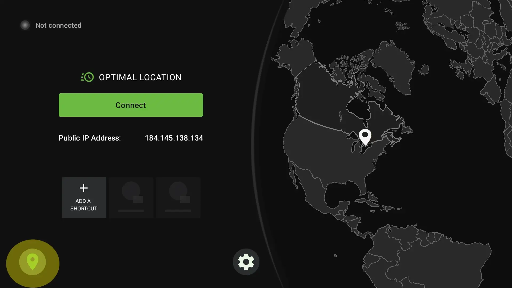Disable the not connected status light
This screenshot has height=288, width=512.
coord(25,25)
